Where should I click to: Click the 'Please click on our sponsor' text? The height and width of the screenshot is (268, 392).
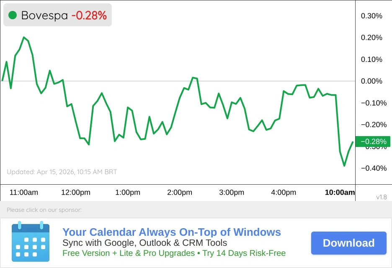coord(44,210)
